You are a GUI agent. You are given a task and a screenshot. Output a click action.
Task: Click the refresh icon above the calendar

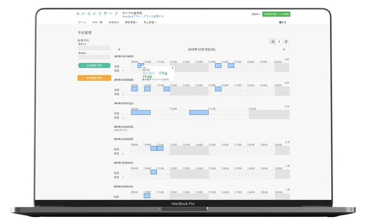coord(286,42)
